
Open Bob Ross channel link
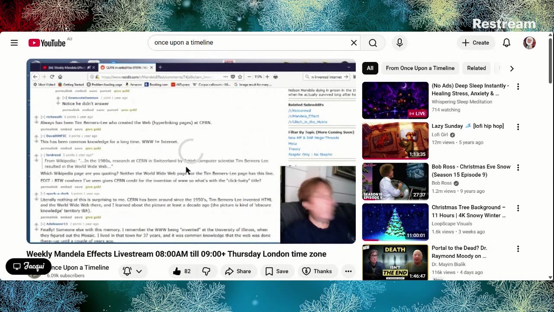tap(442, 183)
